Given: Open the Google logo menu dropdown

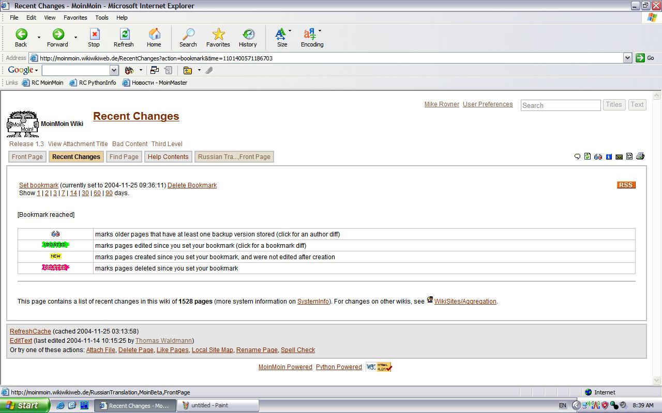Looking at the screenshot, I should point(36,70).
